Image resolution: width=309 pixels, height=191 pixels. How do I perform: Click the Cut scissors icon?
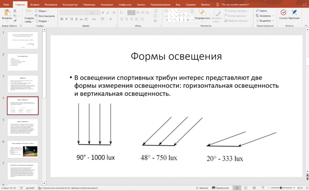tap(15, 11)
